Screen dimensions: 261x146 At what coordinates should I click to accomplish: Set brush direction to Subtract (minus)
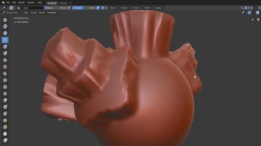106,8
